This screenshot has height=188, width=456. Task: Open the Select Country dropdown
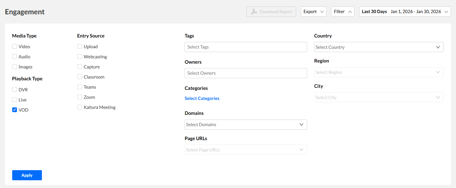pyautogui.click(x=378, y=47)
